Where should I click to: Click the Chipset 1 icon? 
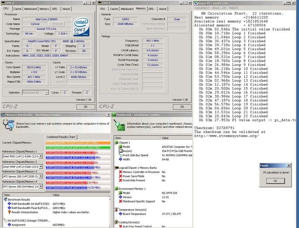116,142
